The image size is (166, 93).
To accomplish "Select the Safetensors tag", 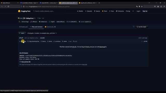I will tap(43, 22).
